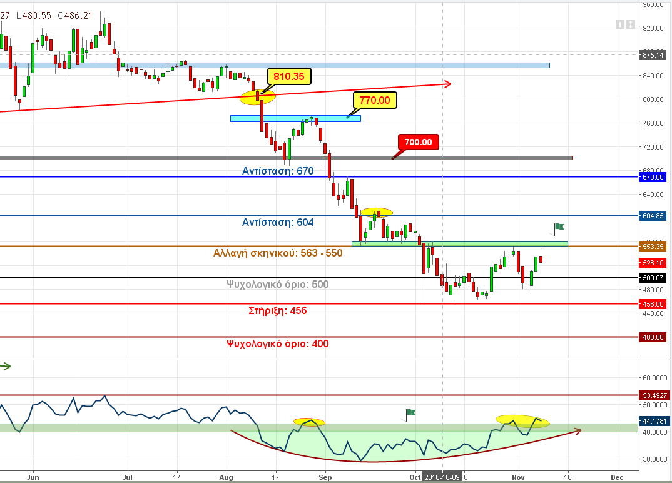Select the 'Στήριξη: 456' text label
The height and width of the screenshot is (483, 672).
pyautogui.click(x=278, y=311)
